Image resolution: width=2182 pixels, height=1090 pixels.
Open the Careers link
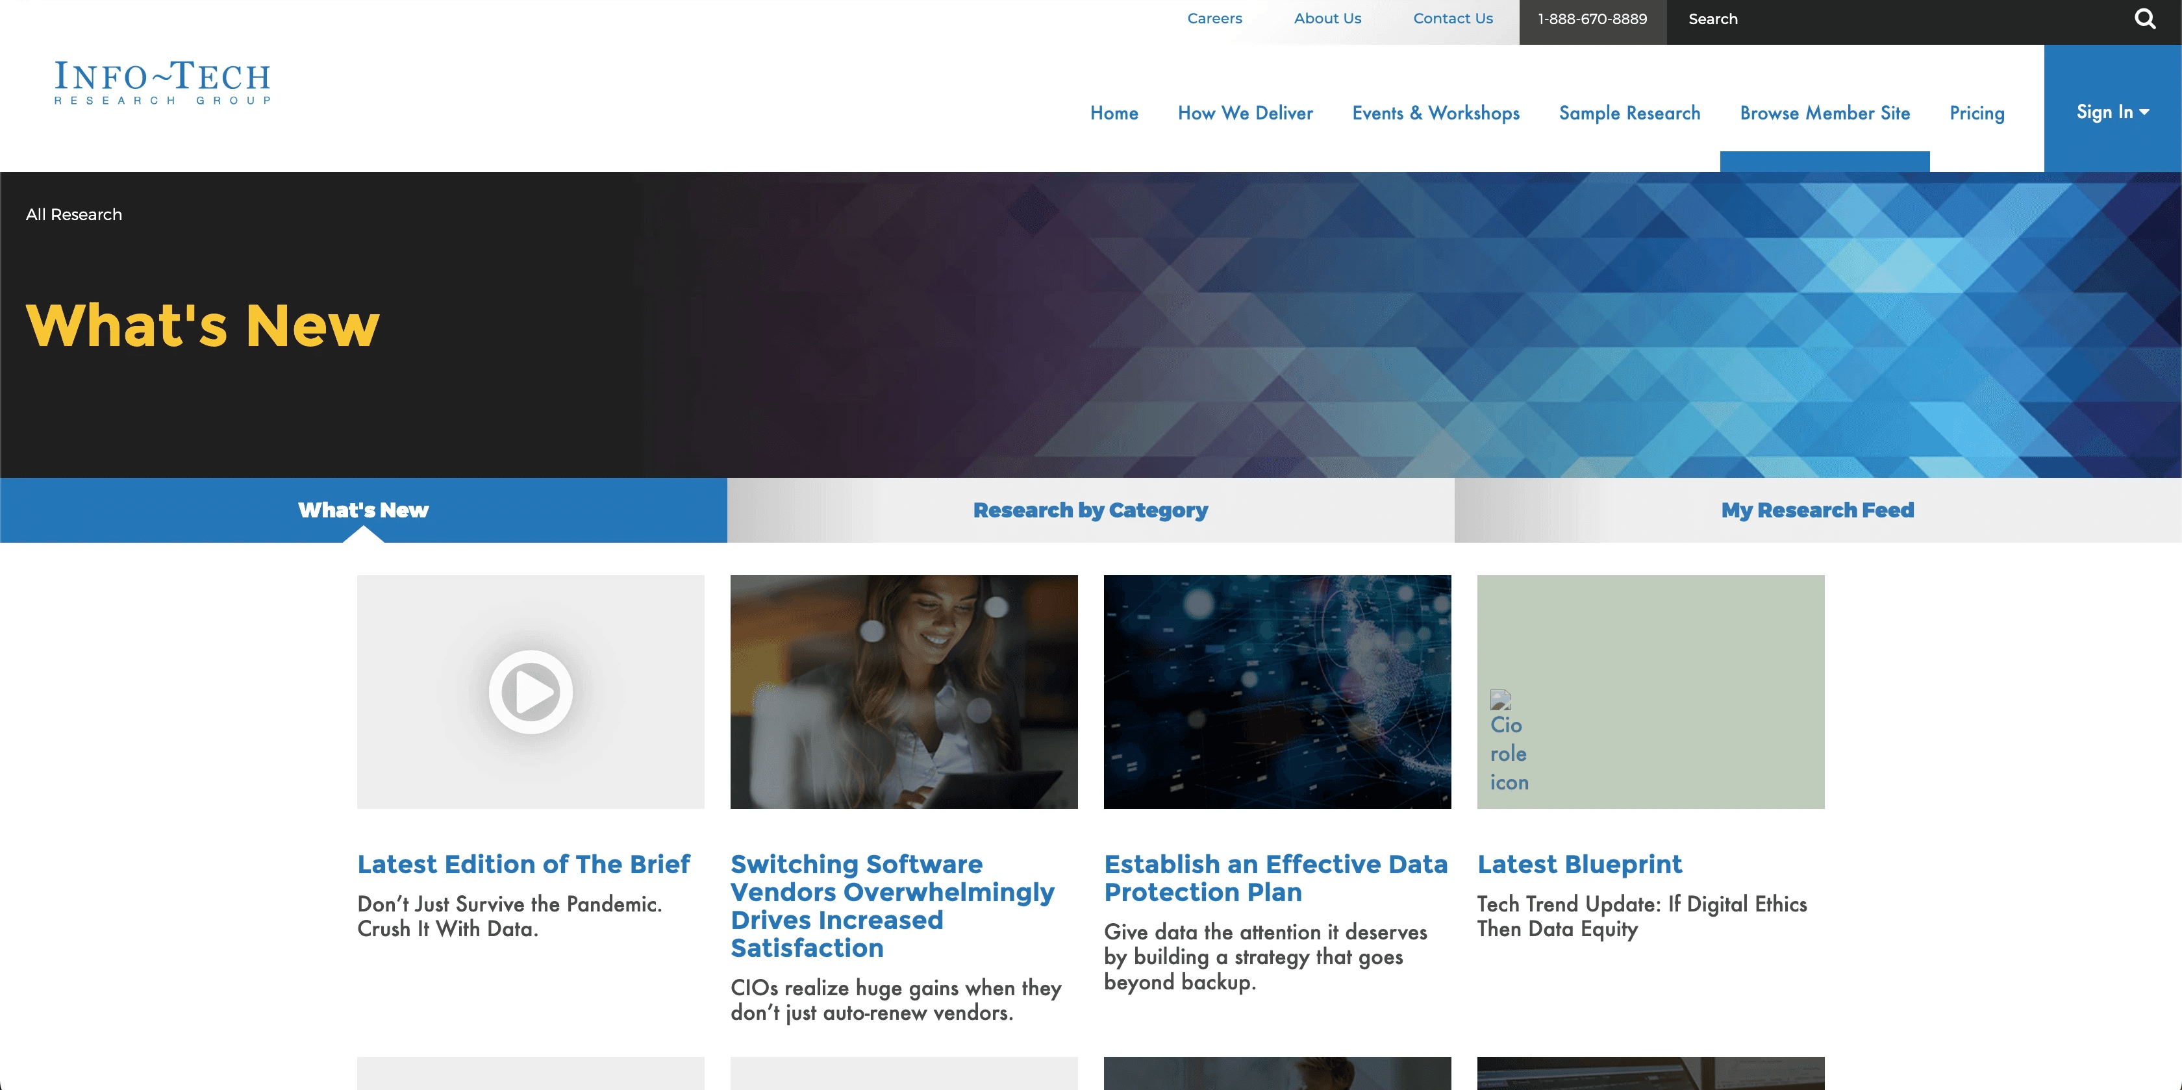point(1214,19)
